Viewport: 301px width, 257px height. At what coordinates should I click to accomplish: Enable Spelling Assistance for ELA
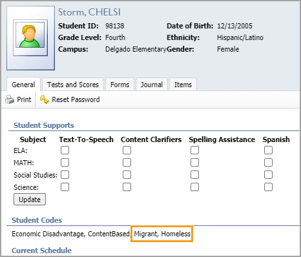point(194,150)
